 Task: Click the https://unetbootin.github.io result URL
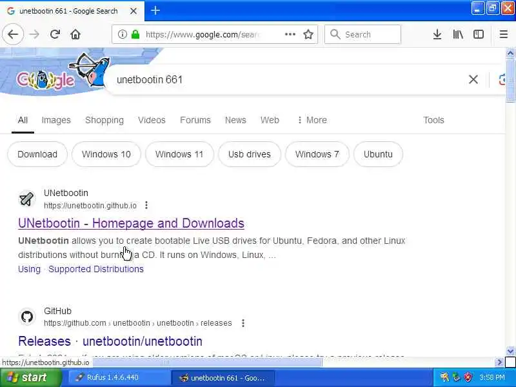click(x=90, y=206)
